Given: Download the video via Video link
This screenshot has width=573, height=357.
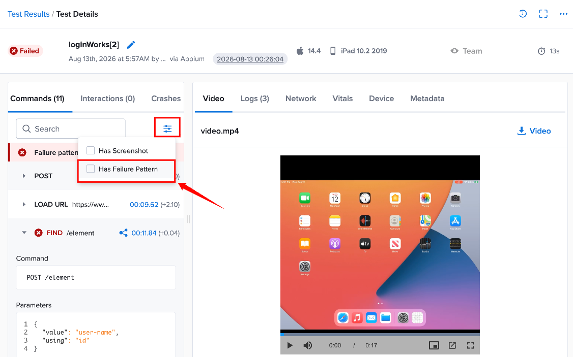Looking at the screenshot, I should tap(540, 131).
